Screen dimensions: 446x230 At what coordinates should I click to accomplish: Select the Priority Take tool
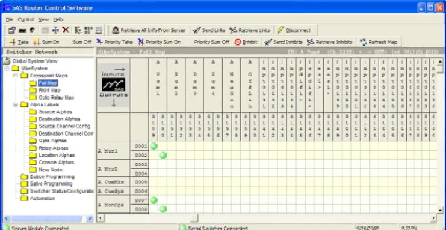point(114,42)
